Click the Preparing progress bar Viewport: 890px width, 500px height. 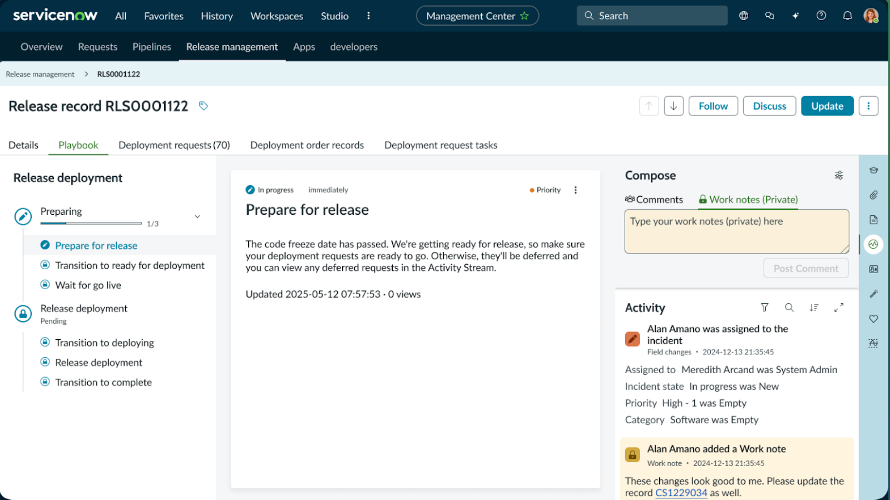[91, 224]
